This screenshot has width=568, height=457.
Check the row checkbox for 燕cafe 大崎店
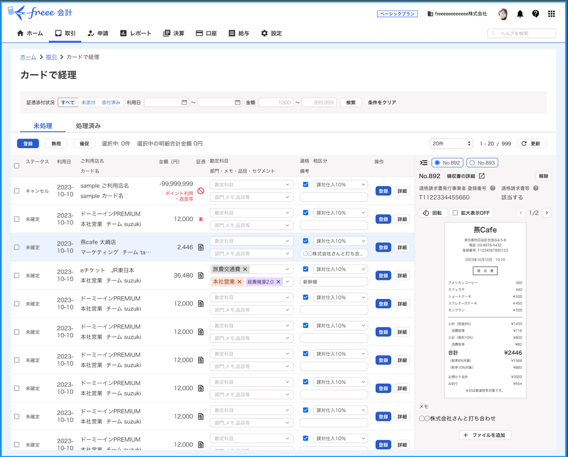[17, 247]
